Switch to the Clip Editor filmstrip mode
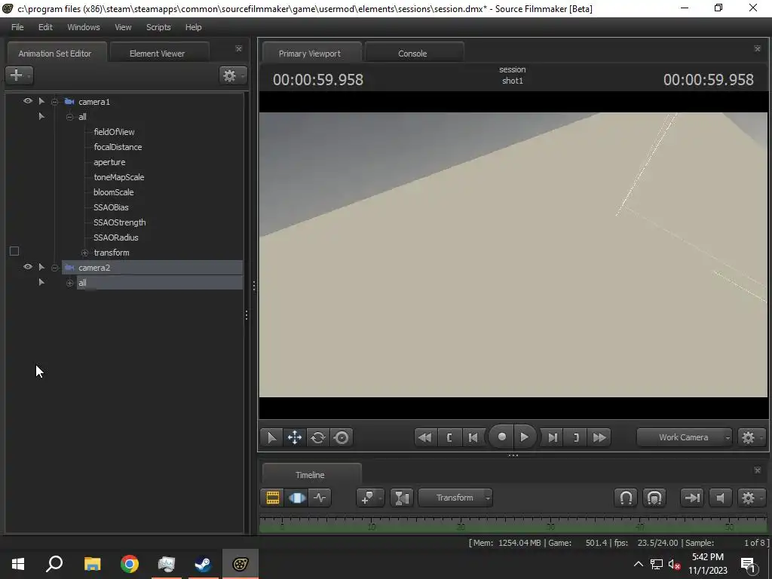 point(272,498)
